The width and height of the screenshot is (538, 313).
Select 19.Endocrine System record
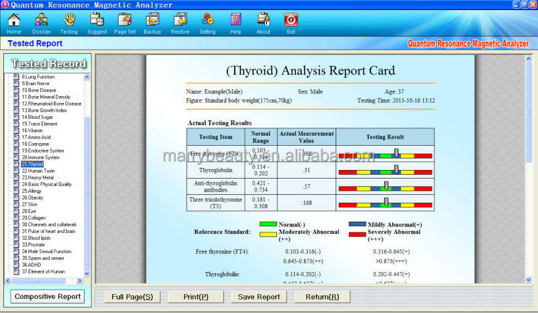pyautogui.click(x=43, y=150)
